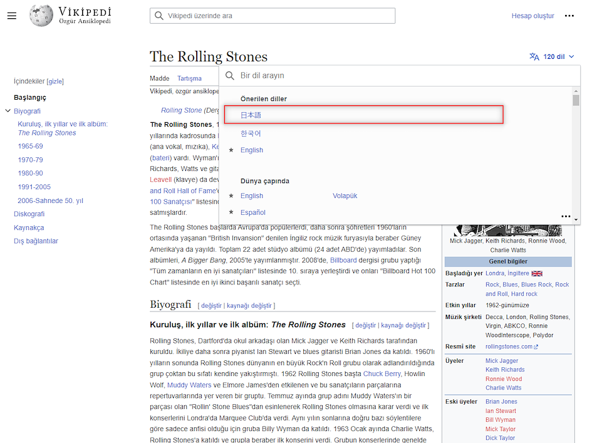Open the Ronnie Wood red link
Viewport: 592px width, 443px height.
[504, 379]
